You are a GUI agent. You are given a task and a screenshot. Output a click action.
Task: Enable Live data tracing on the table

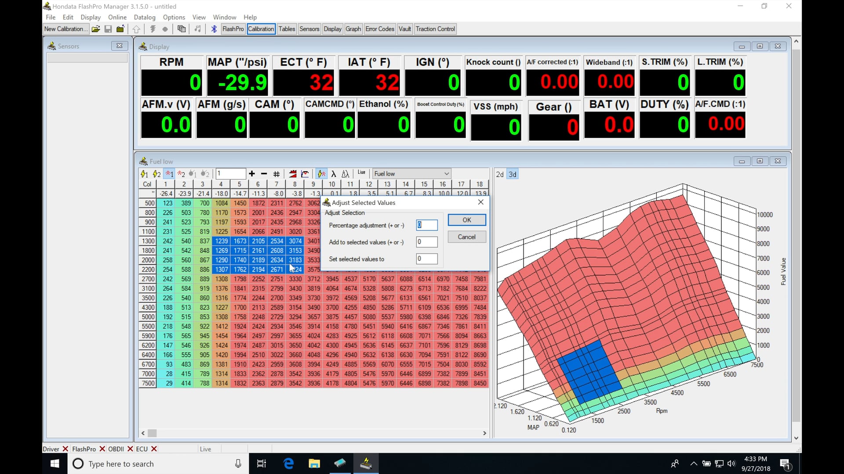(x=361, y=173)
